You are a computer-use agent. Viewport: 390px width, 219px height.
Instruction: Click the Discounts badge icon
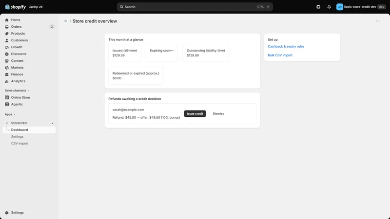pyautogui.click(x=7, y=54)
